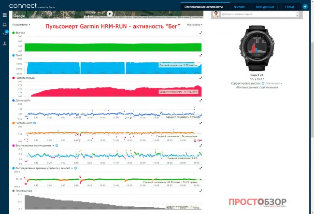Click the Добавить комментарий input field
The height and width of the screenshot is (214, 314).
(258, 14)
